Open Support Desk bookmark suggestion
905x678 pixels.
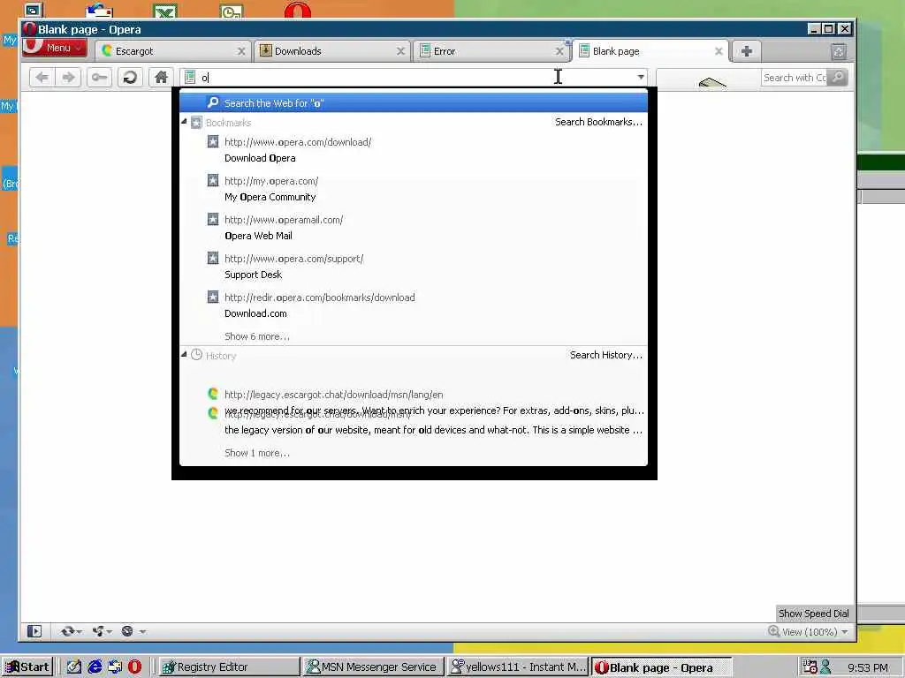pos(414,267)
